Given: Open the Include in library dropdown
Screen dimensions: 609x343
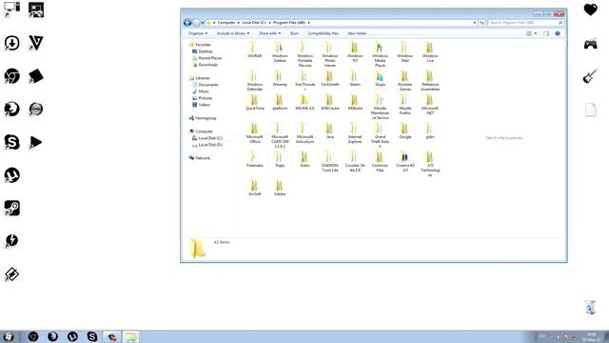Looking at the screenshot, I should click(x=233, y=33).
